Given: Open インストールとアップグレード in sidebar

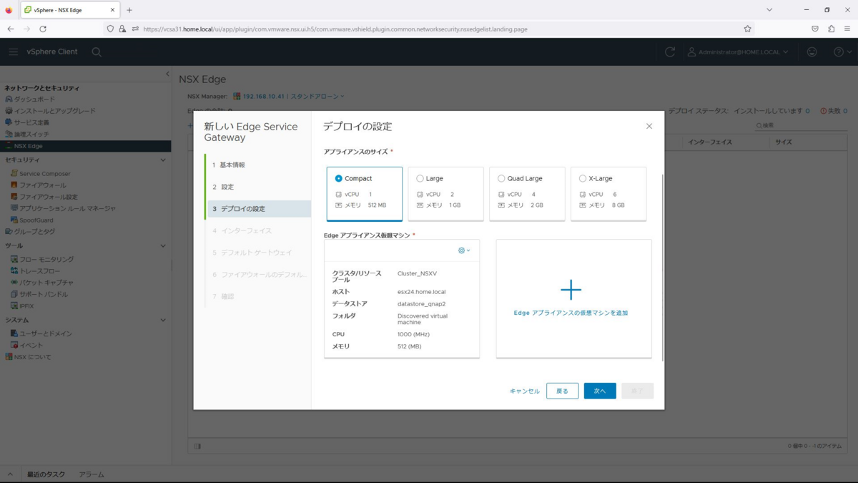Looking at the screenshot, I should point(54,111).
